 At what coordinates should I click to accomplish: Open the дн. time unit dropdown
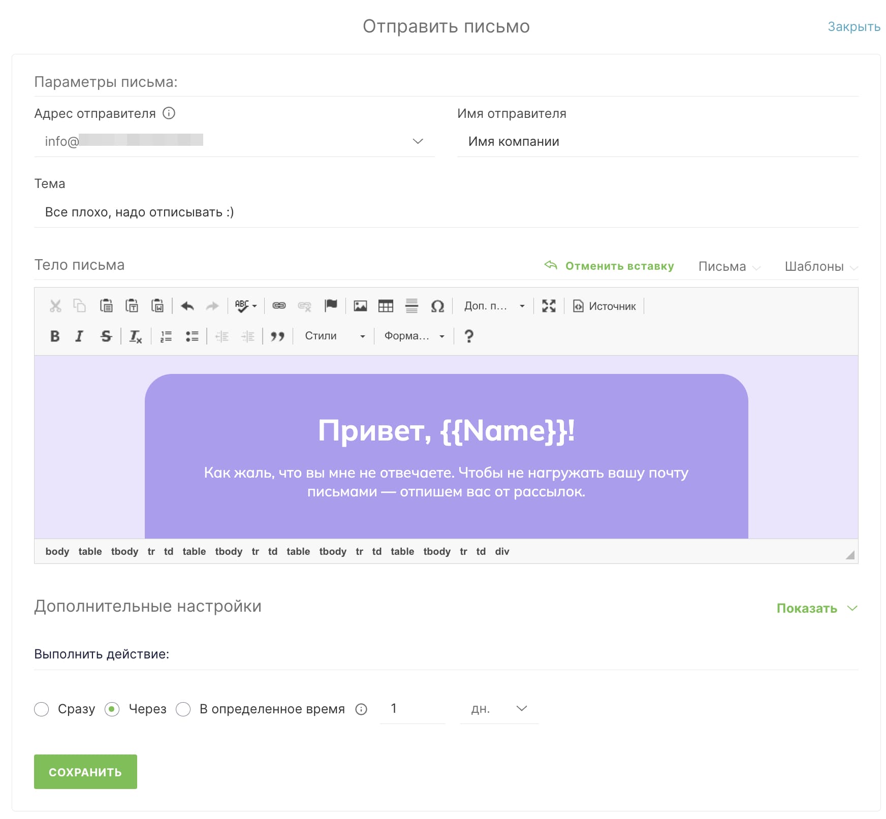pos(499,709)
